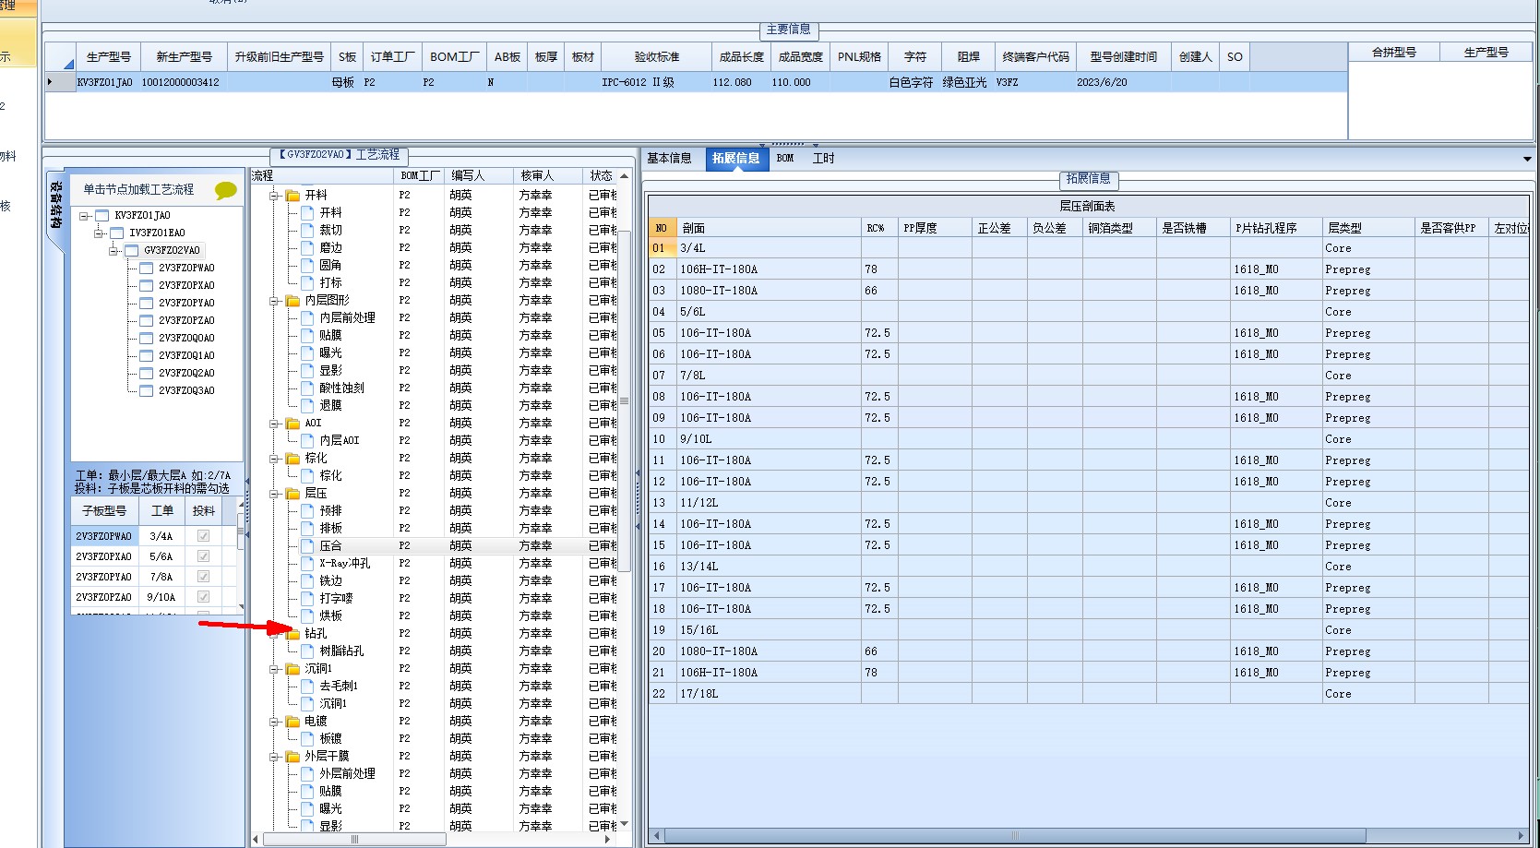This screenshot has width=1540, height=848.
Task: Click the 成品长度 column header
Action: tap(742, 57)
